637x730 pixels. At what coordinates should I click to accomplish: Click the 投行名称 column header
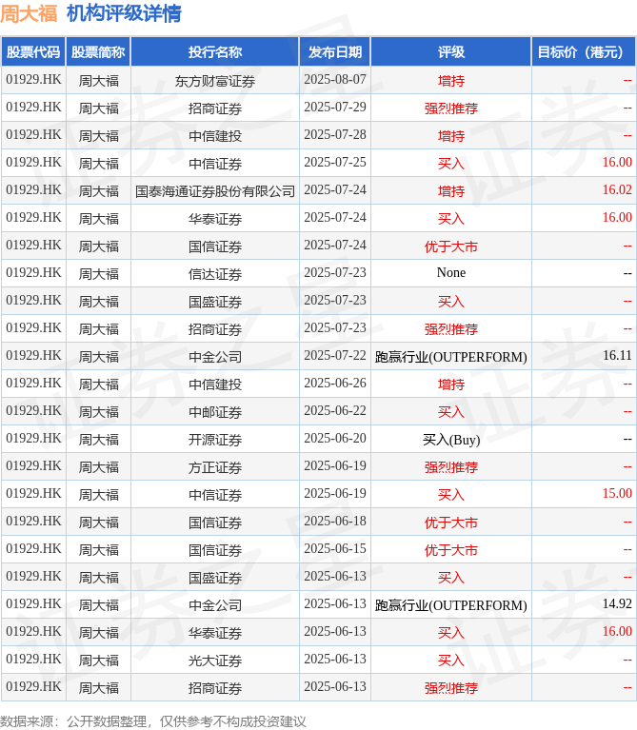click(215, 52)
